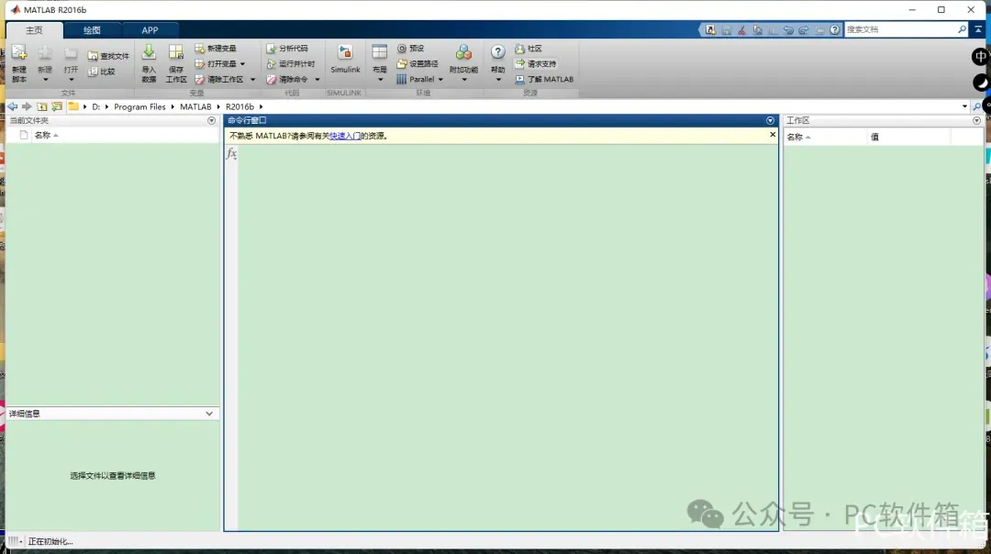Click the quick access help question icon
The width and height of the screenshot is (991, 554).
835,29
